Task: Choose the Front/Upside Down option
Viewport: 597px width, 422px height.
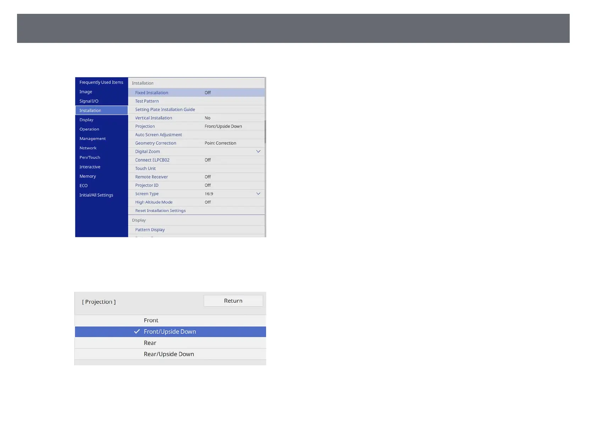Action: tap(171, 332)
